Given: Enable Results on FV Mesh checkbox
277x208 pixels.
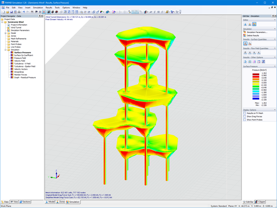Looking at the screenshot, I should coord(245,113).
